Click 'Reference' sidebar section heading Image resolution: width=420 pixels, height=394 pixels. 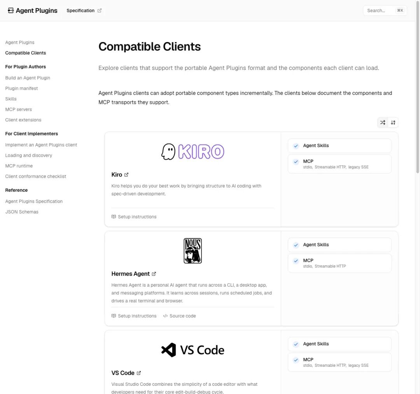pos(16,190)
